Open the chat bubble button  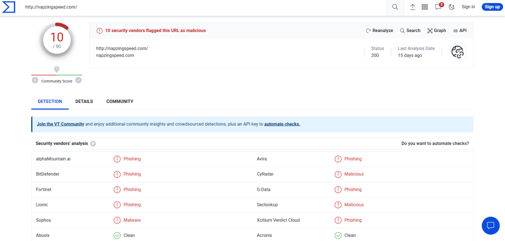pos(491,225)
